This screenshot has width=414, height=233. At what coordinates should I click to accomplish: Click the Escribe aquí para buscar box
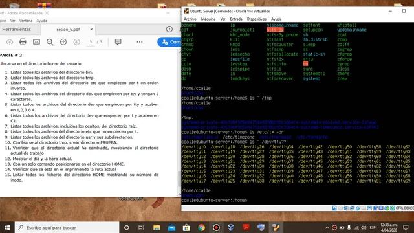(67, 227)
